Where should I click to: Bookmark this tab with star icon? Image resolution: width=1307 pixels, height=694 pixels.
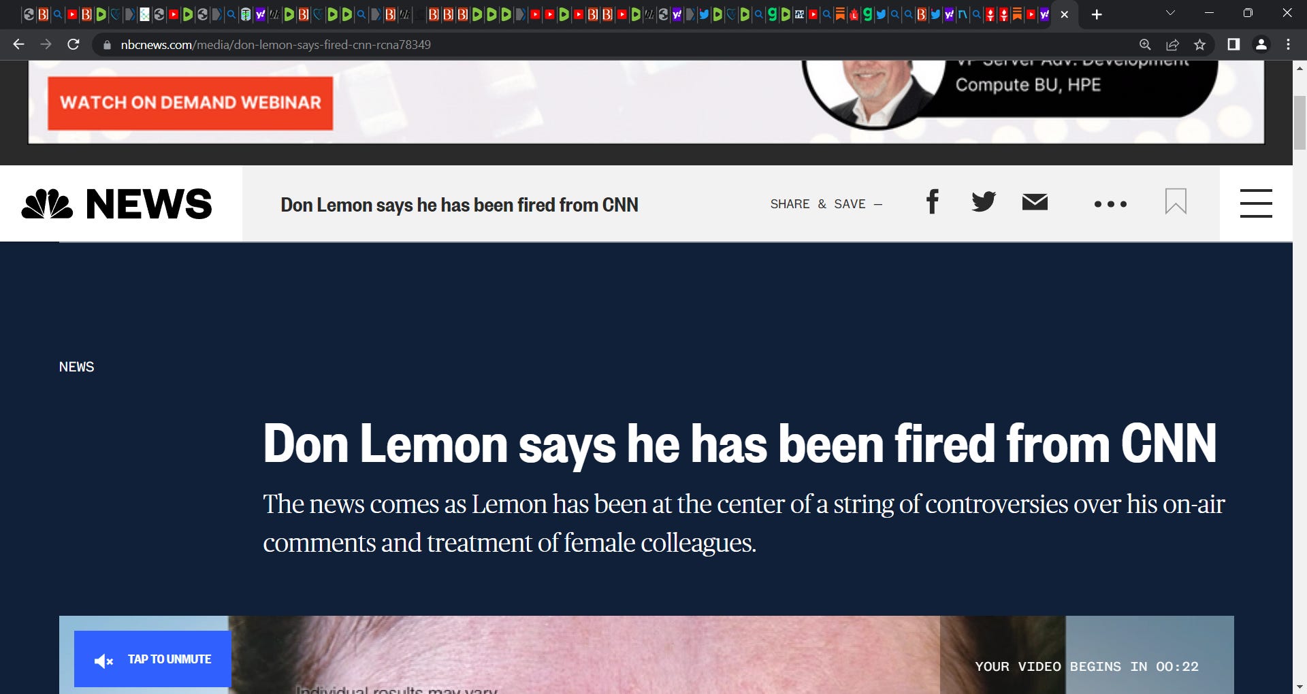(1199, 45)
